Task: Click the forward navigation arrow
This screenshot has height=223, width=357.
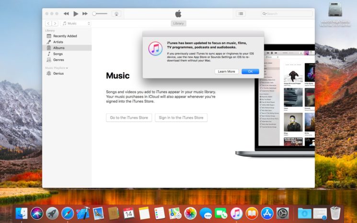Action: coord(55,23)
